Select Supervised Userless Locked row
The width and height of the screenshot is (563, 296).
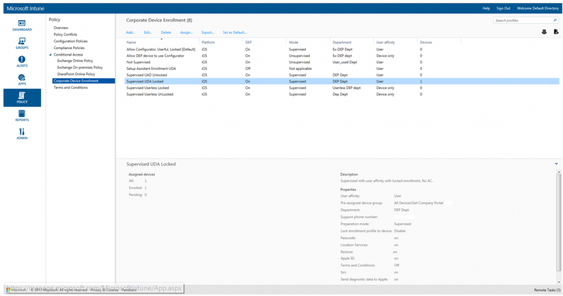(x=342, y=87)
